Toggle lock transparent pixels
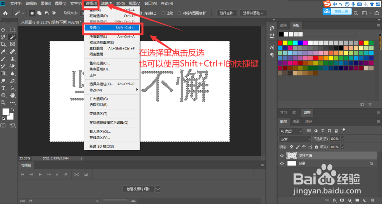The height and width of the screenshot is (204, 382). [291, 147]
